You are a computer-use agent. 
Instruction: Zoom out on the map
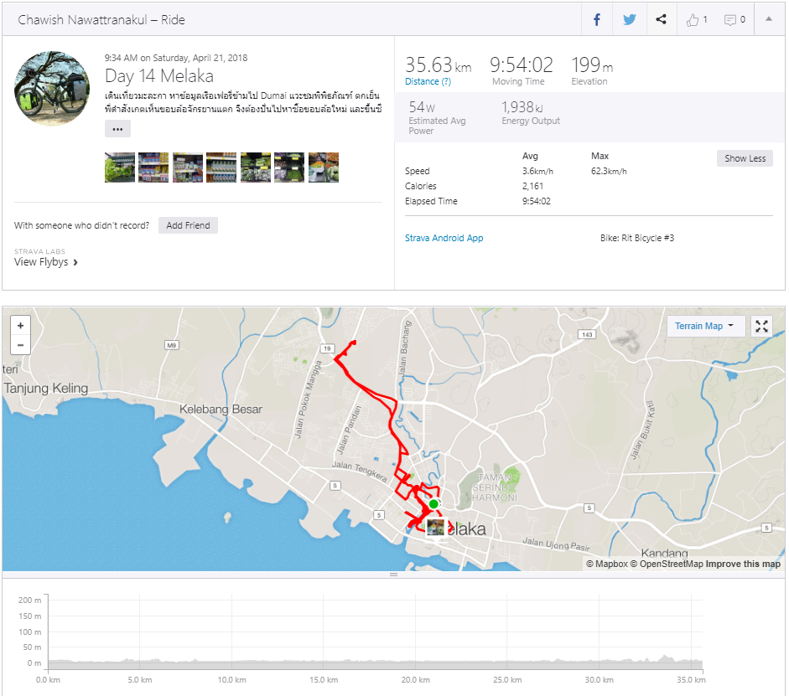click(21, 345)
